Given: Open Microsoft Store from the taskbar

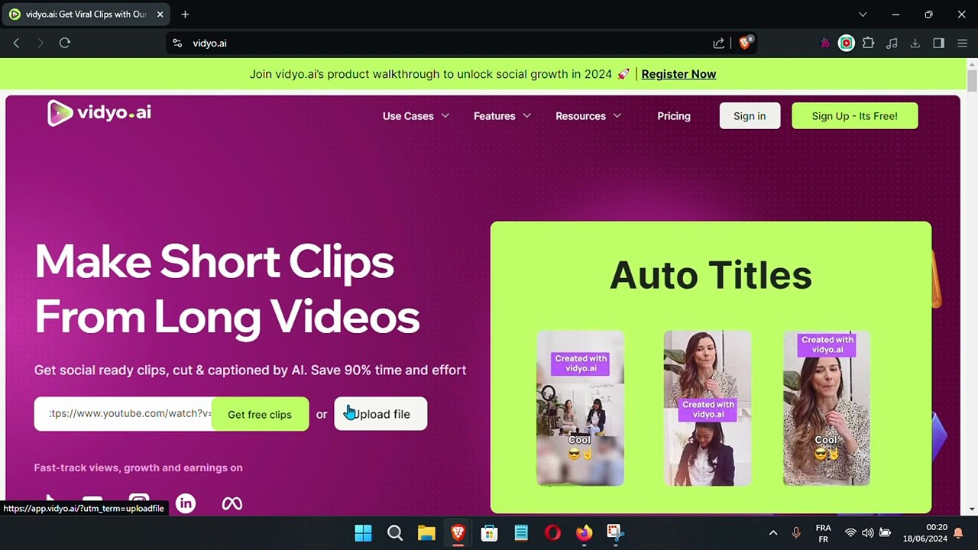Looking at the screenshot, I should [489, 532].
